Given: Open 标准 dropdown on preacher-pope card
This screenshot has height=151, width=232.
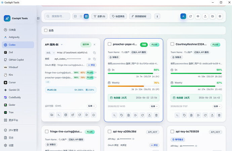Looking at the screenshot, I should (x=154, y=106).
